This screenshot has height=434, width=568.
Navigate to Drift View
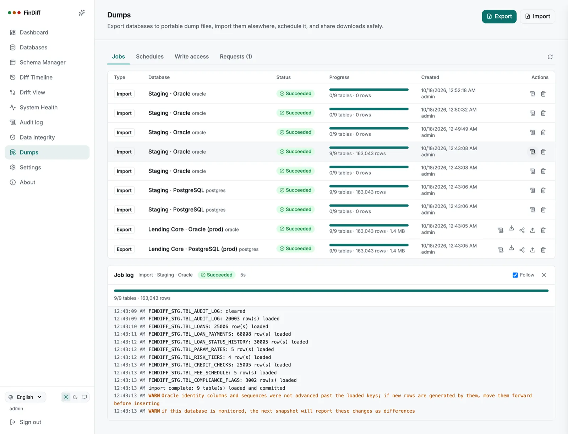47,92
